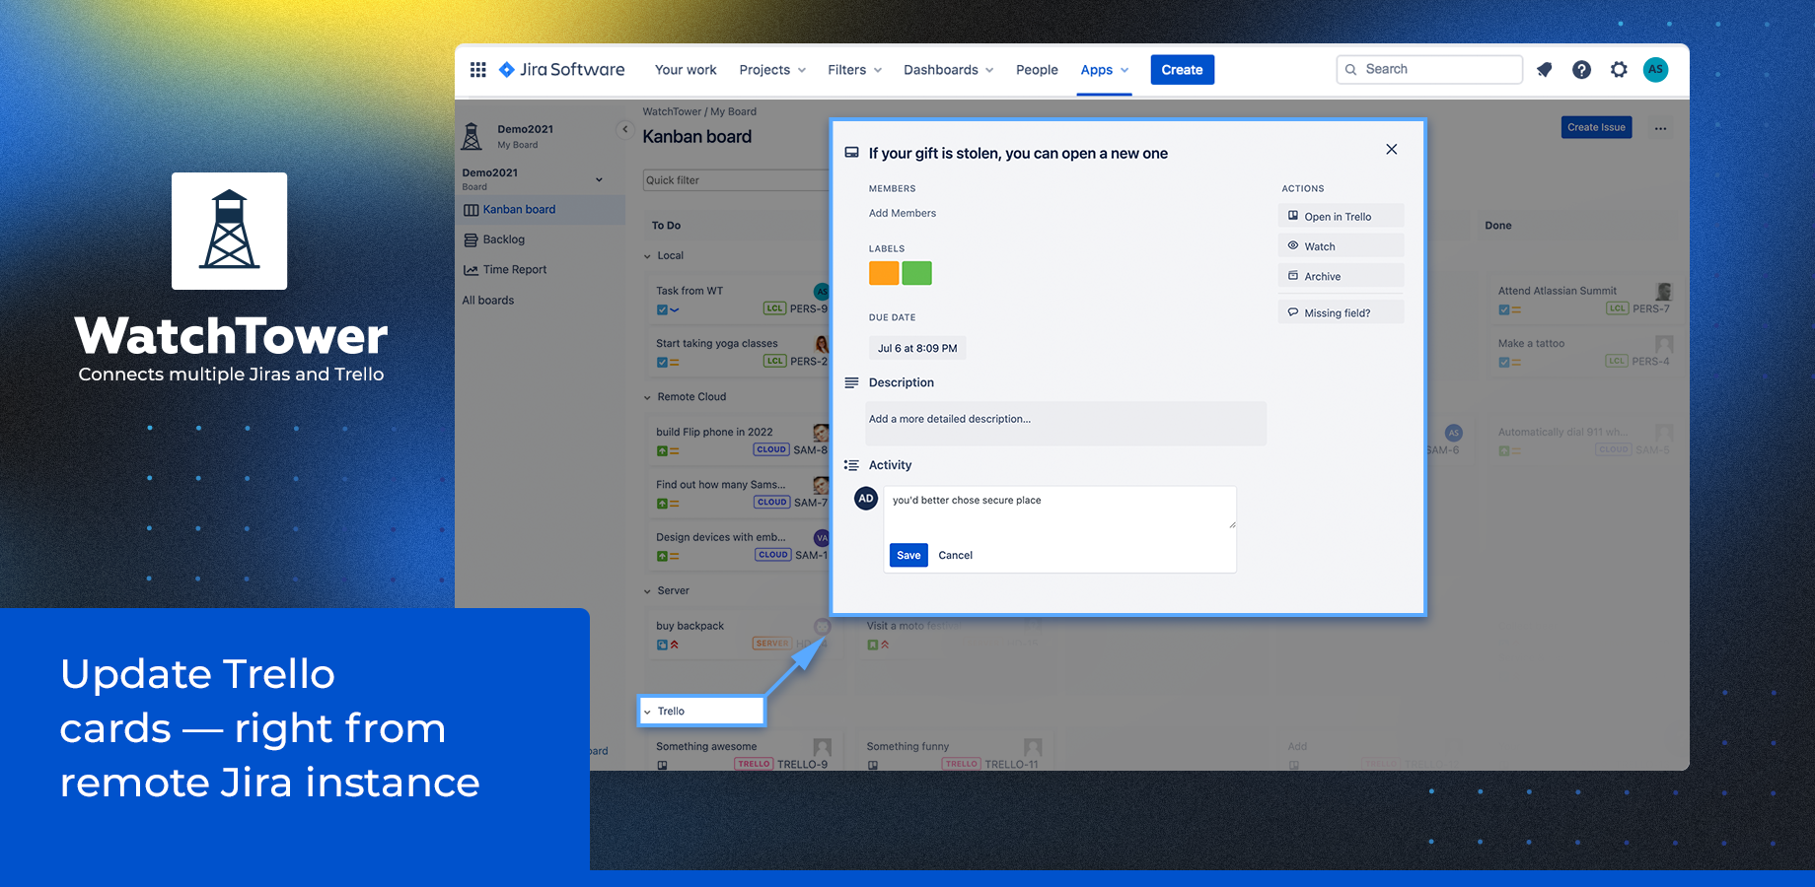Select Kanban board in sidebar

click(541, 210)
